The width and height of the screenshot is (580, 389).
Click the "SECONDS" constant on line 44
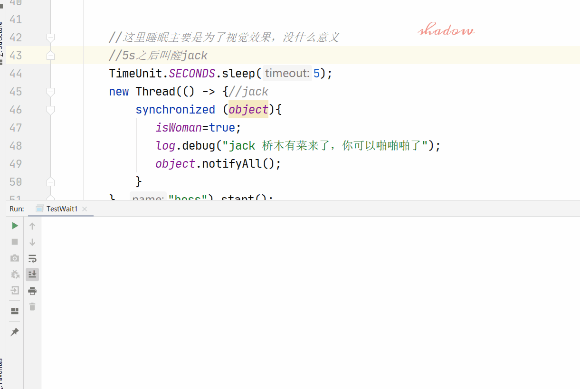pyautogui.click(x=192, y=74)
